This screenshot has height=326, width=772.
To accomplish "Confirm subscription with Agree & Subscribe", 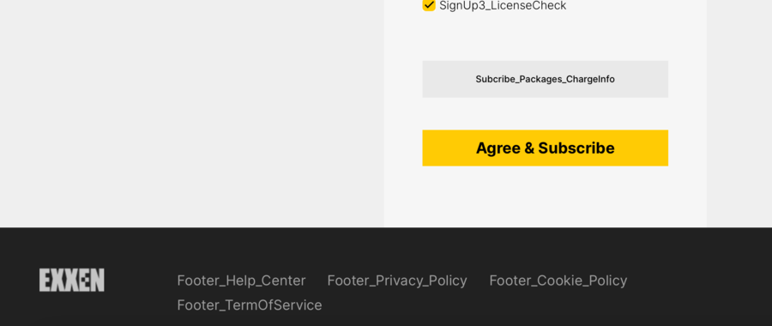I will tap(545, 148).
